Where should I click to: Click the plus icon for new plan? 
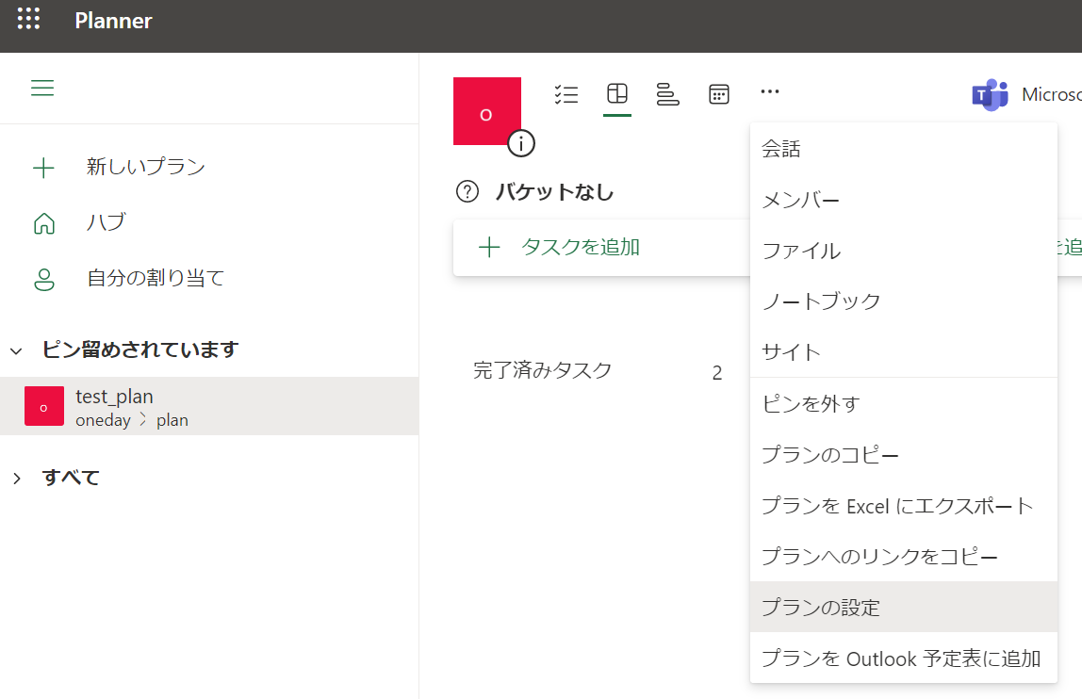click(x=43, y=168)
